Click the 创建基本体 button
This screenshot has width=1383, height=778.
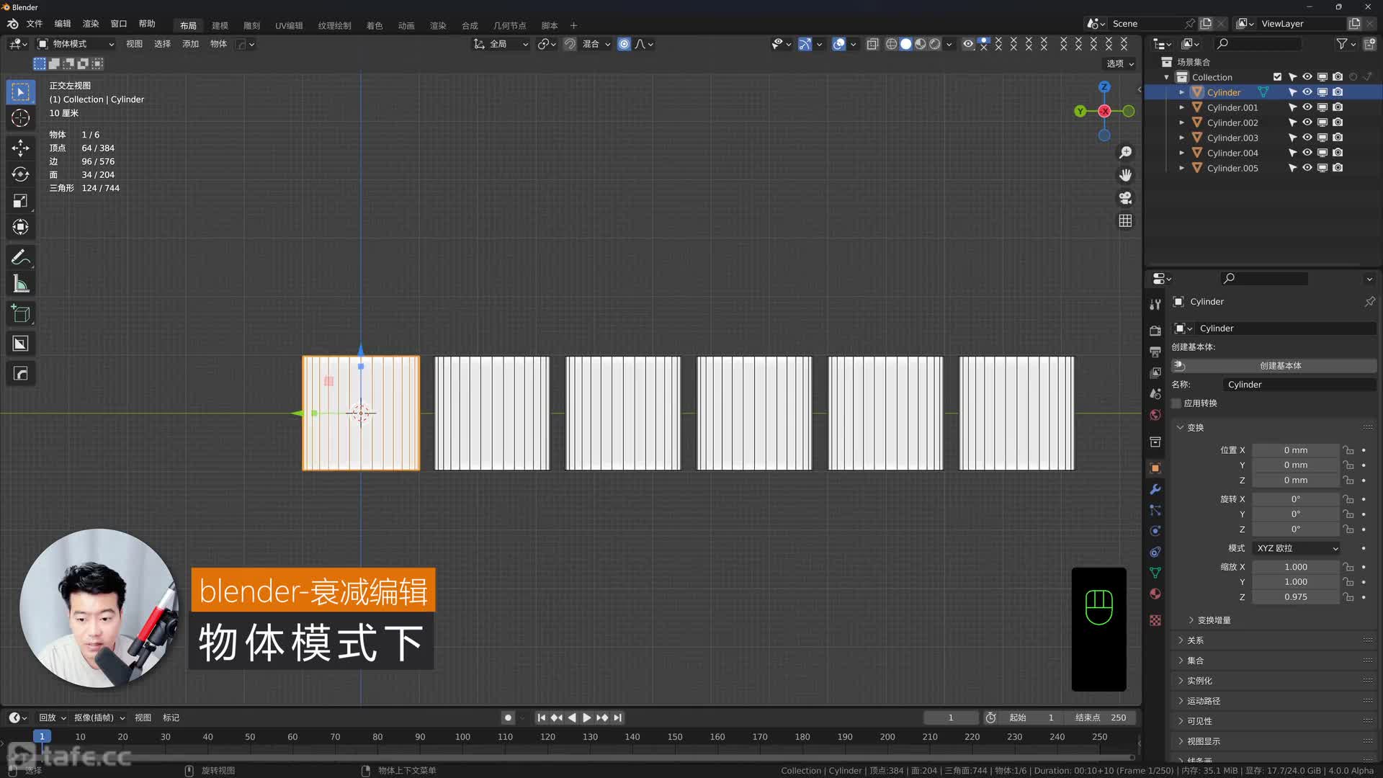(1280, 366)
